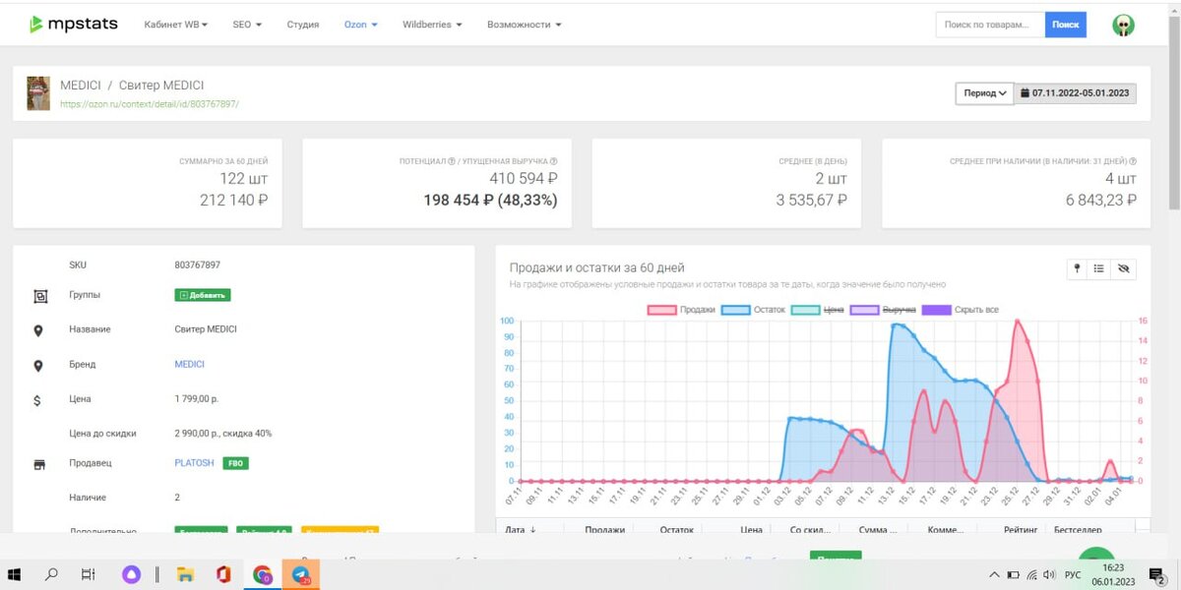1181x590 pixels.
Task: Expand the Wildberries dropdown menu
Action: [432, 25]
